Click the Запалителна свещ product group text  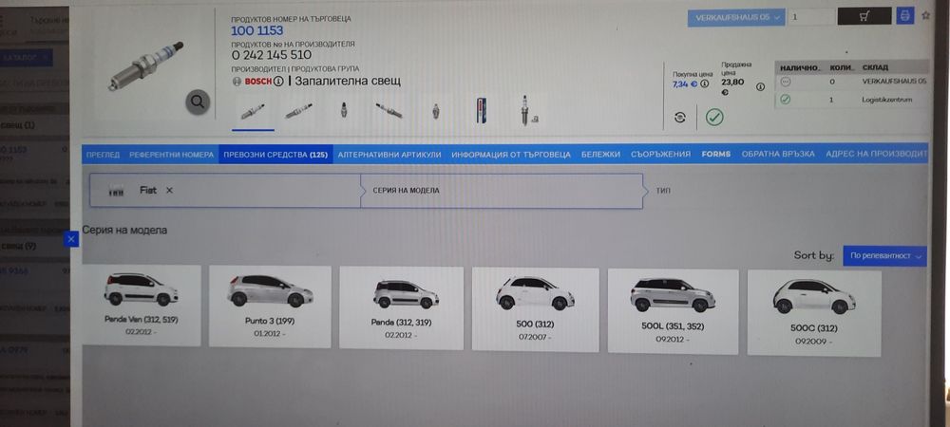point(347,81)
